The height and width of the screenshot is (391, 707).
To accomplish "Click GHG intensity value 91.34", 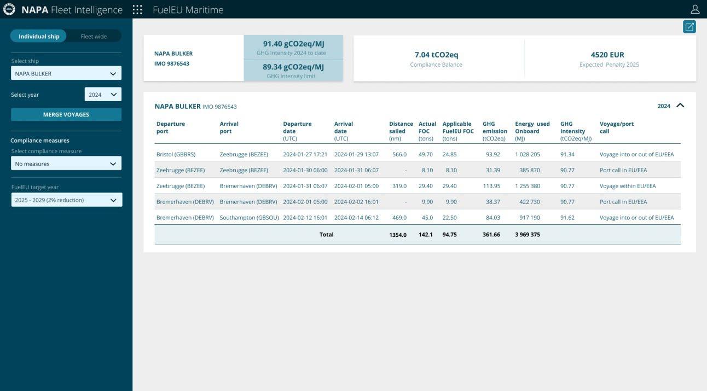I will pyautogui.click(x=567, y=154).
